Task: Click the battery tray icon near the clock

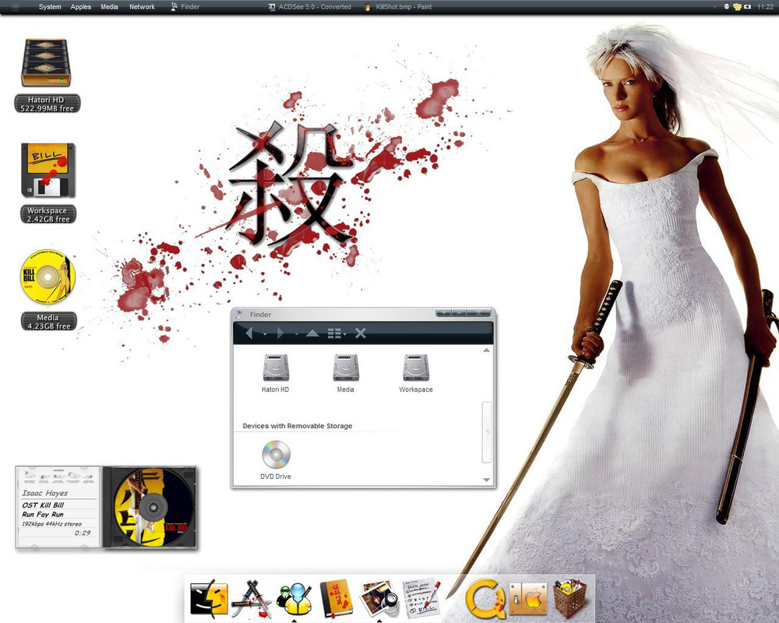Action: tap(749, 7)
